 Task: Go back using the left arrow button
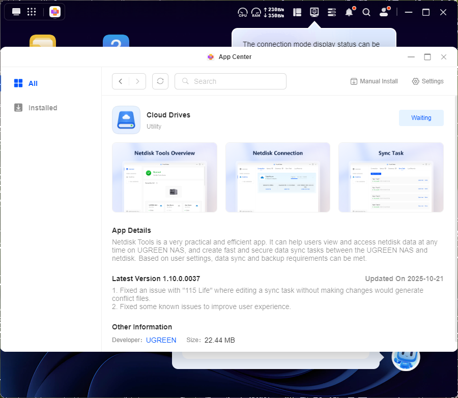tap(121, 81)
